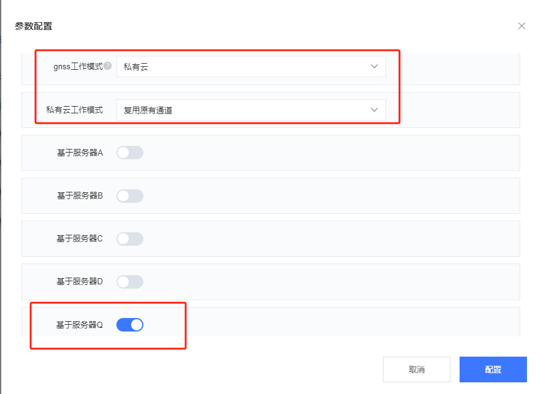This screenshot has width=538, height=394.
Task: Click the 参数配置 dialog title
Action: coord(33,26)
